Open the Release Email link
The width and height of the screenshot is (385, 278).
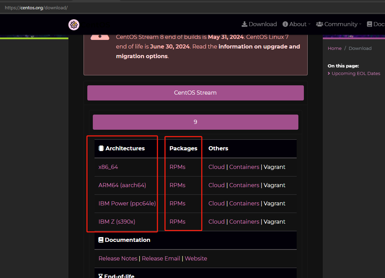(x=161, y=258)
